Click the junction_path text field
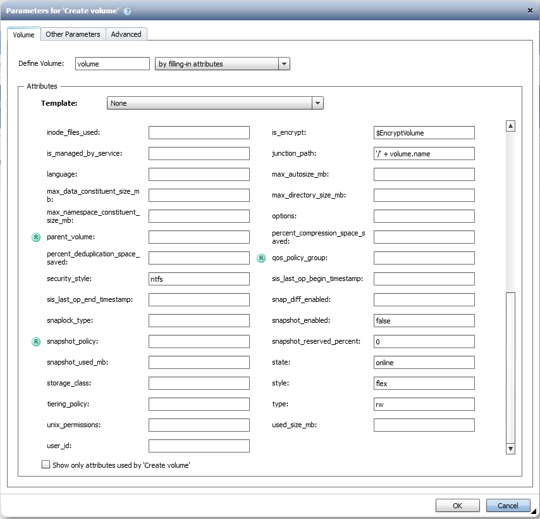This screenshot has width=540, height=519. click(x=424, y=154)
